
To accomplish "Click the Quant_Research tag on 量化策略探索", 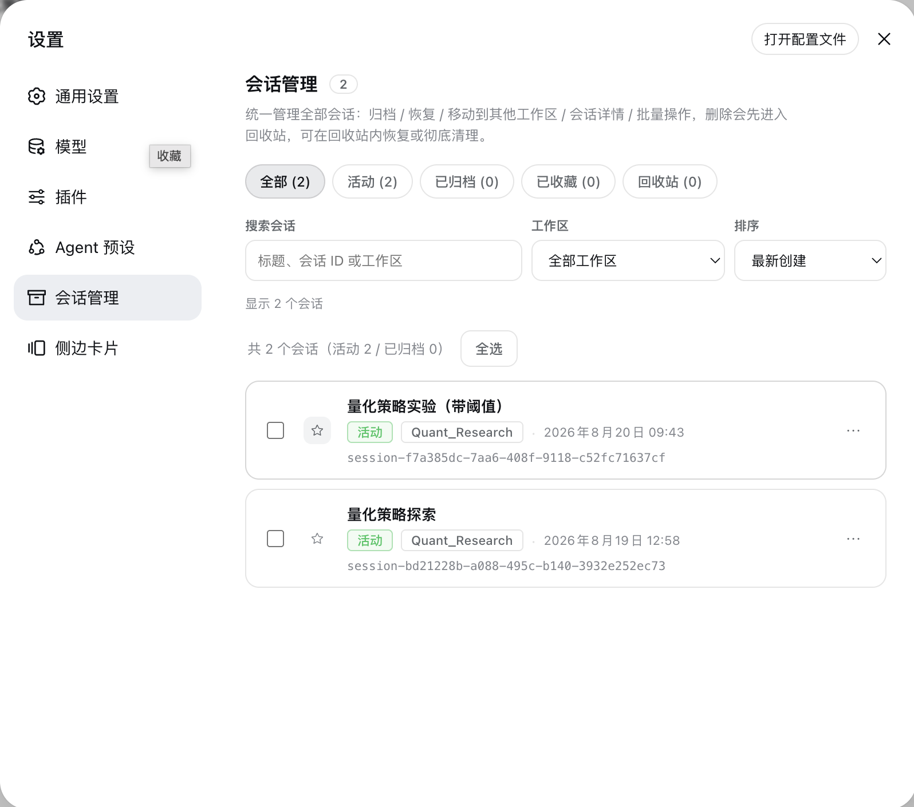I will tap(462, 540).
